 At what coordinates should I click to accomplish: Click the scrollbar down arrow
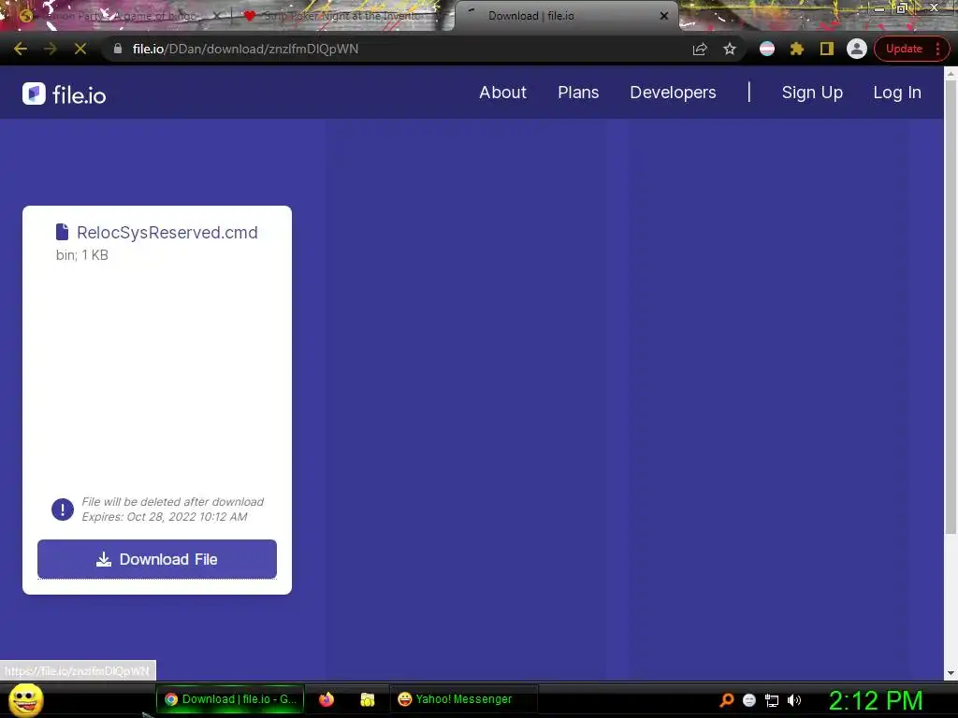pos(951,673)
